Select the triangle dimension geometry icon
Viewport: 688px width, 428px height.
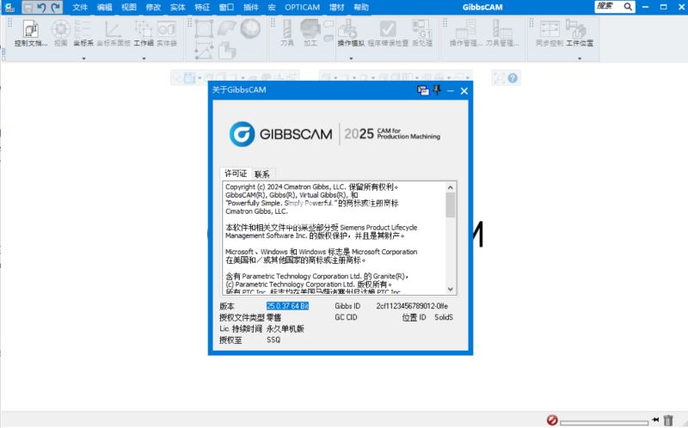tap(204, 51)
